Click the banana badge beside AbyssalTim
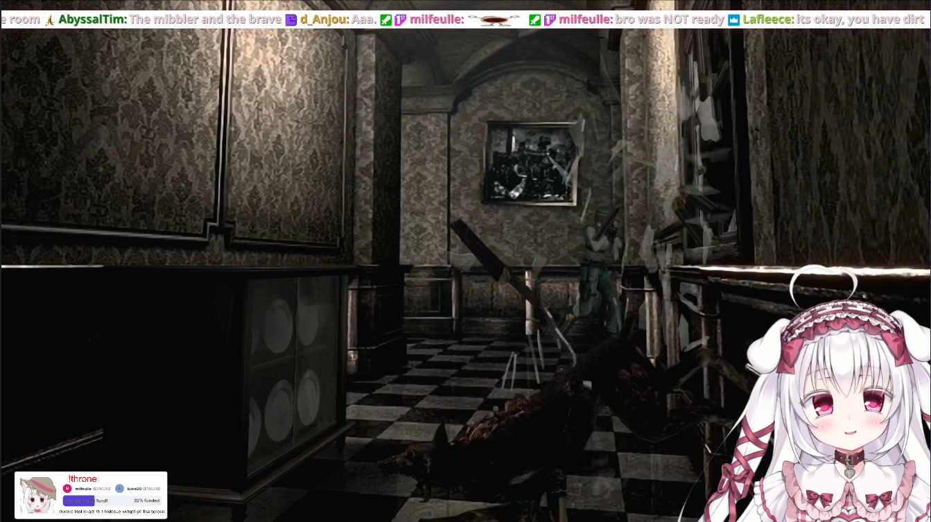Screen dimensions: 931x522 click(50, 19)
